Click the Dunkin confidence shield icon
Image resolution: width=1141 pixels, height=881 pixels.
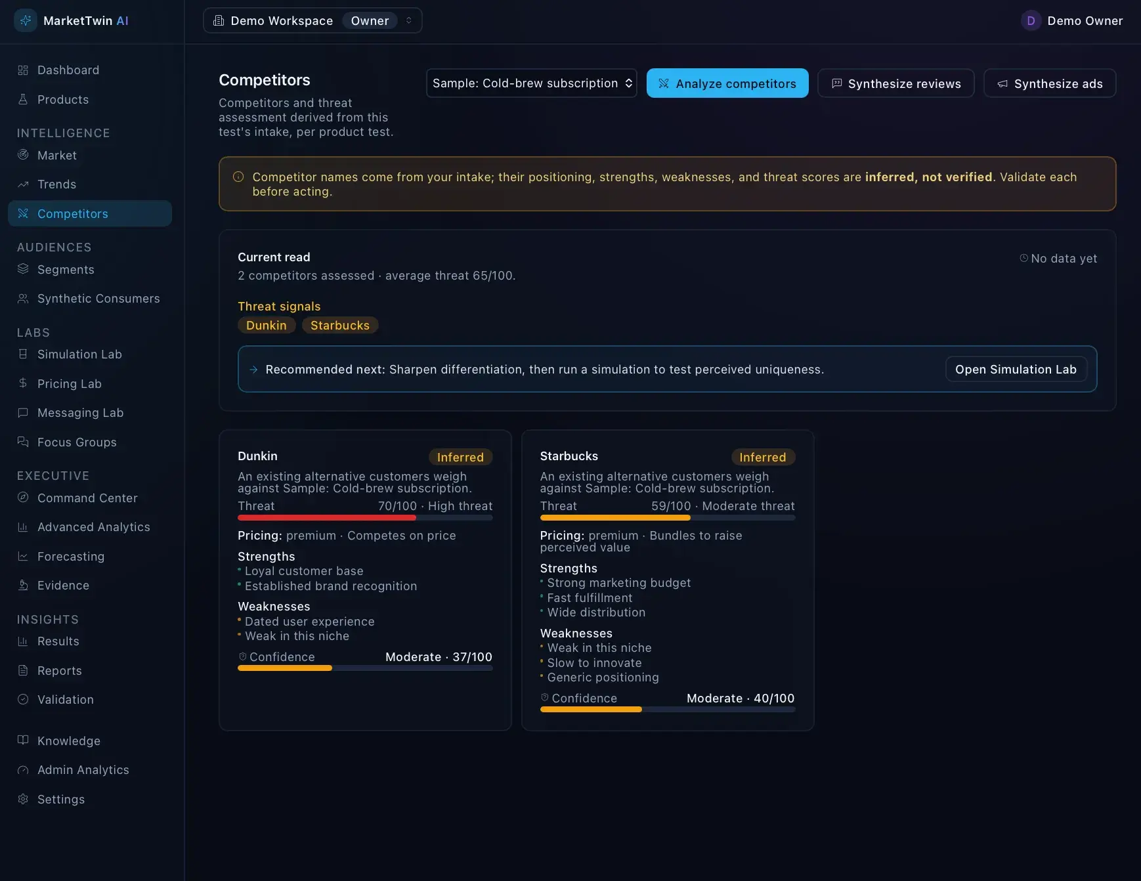click(x=242, y=656)
